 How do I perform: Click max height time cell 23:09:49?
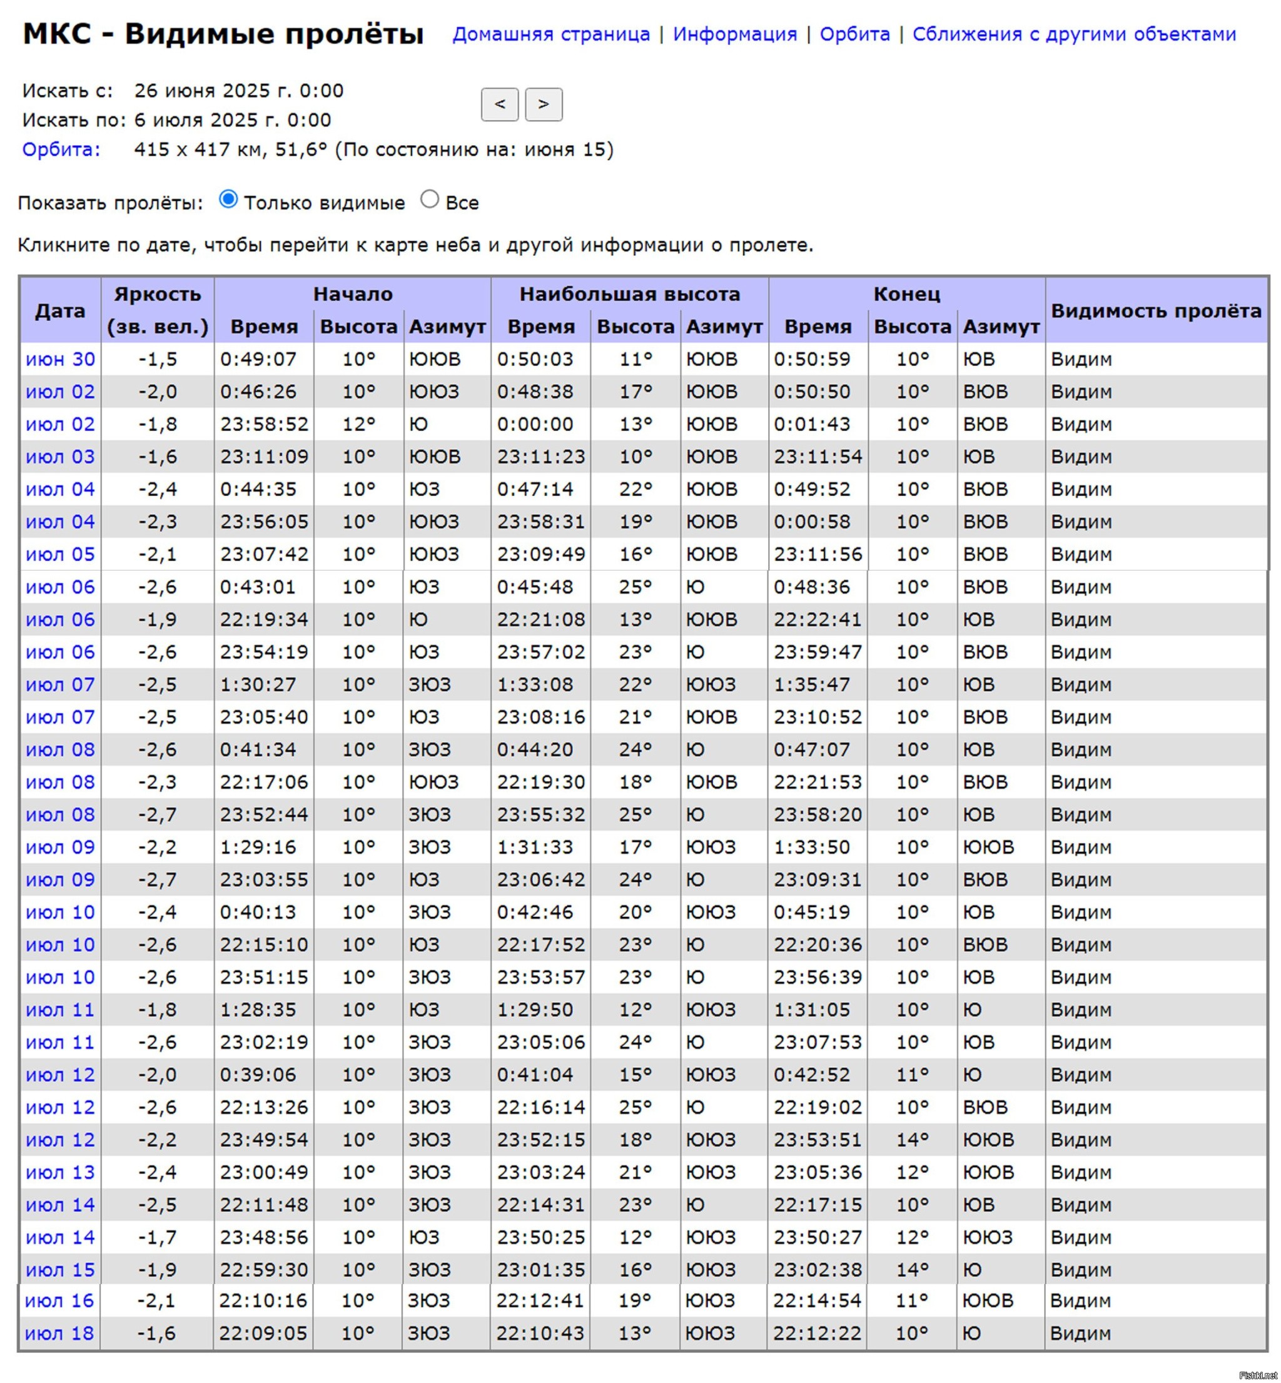[x=540, y=555]
